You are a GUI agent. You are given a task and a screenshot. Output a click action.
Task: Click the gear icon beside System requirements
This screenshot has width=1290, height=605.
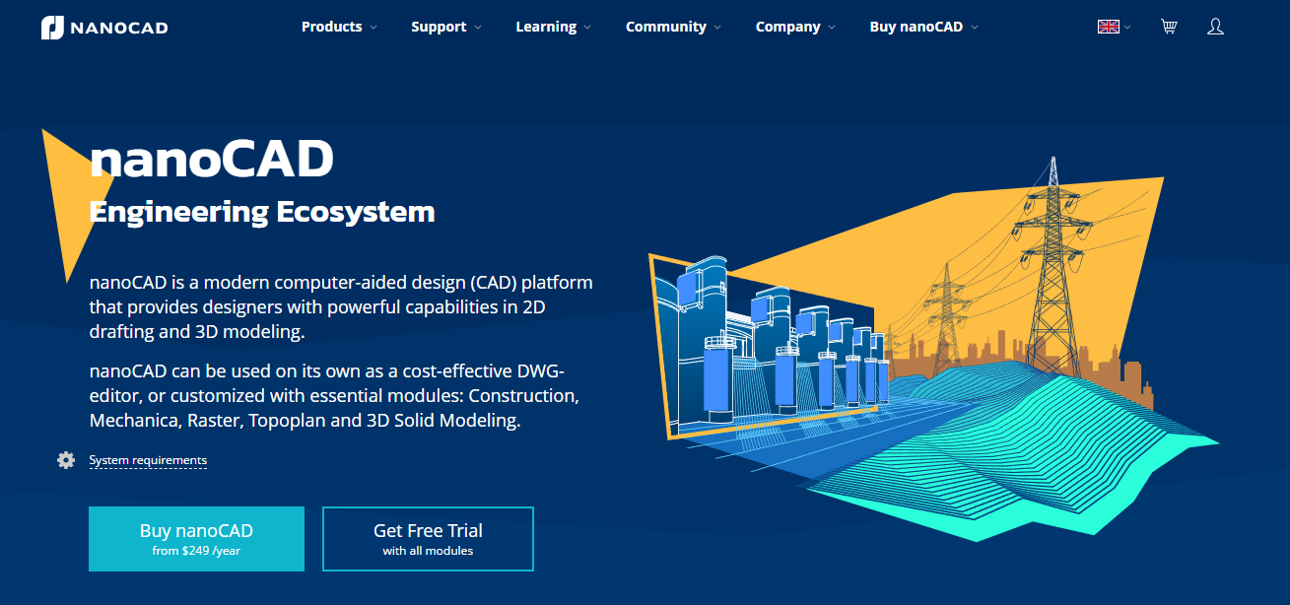tap(66, 460)
